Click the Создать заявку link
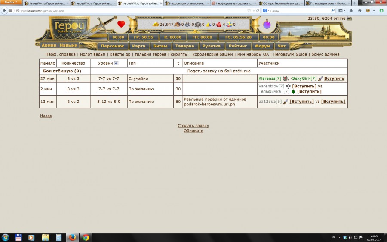The width and height of the screenshot is (387, 242). tap(193, 126)
